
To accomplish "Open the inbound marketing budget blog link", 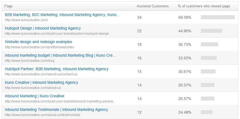I will point(60,55).
